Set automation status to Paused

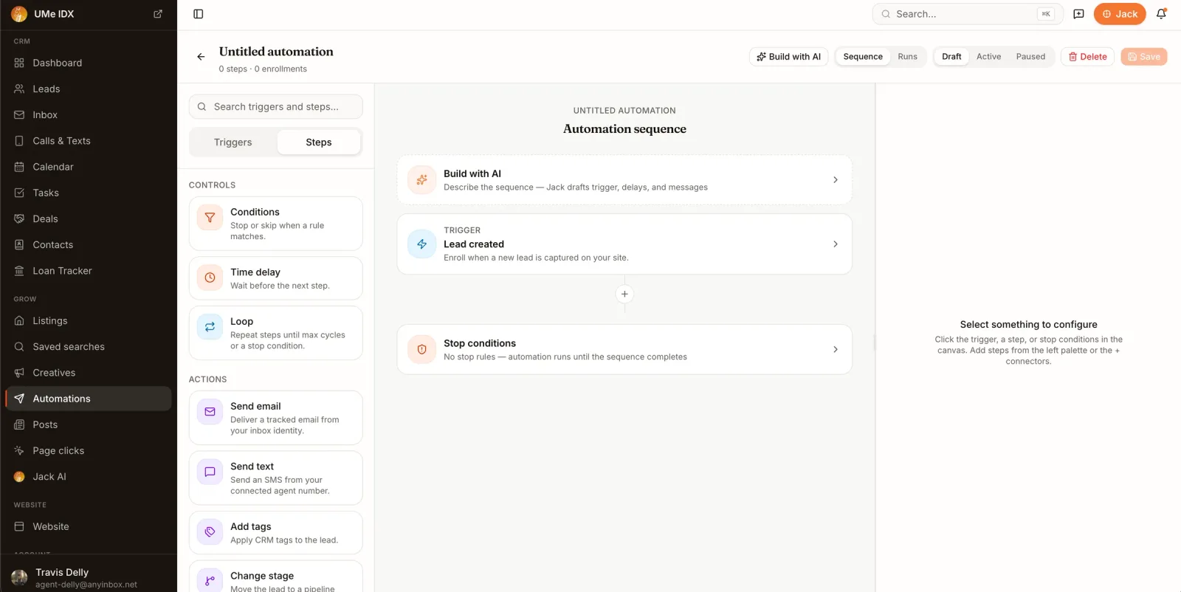pos(1030,57)
